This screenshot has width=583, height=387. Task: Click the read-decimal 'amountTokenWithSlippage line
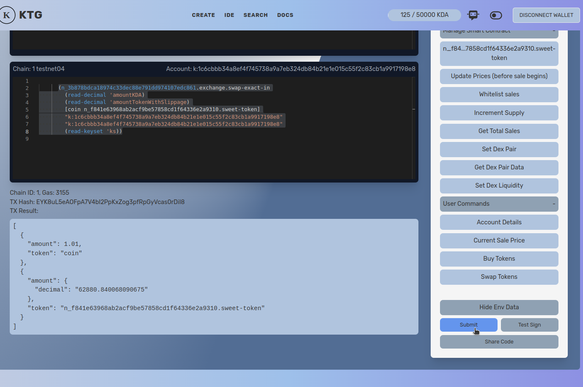[x=127, y=102]
